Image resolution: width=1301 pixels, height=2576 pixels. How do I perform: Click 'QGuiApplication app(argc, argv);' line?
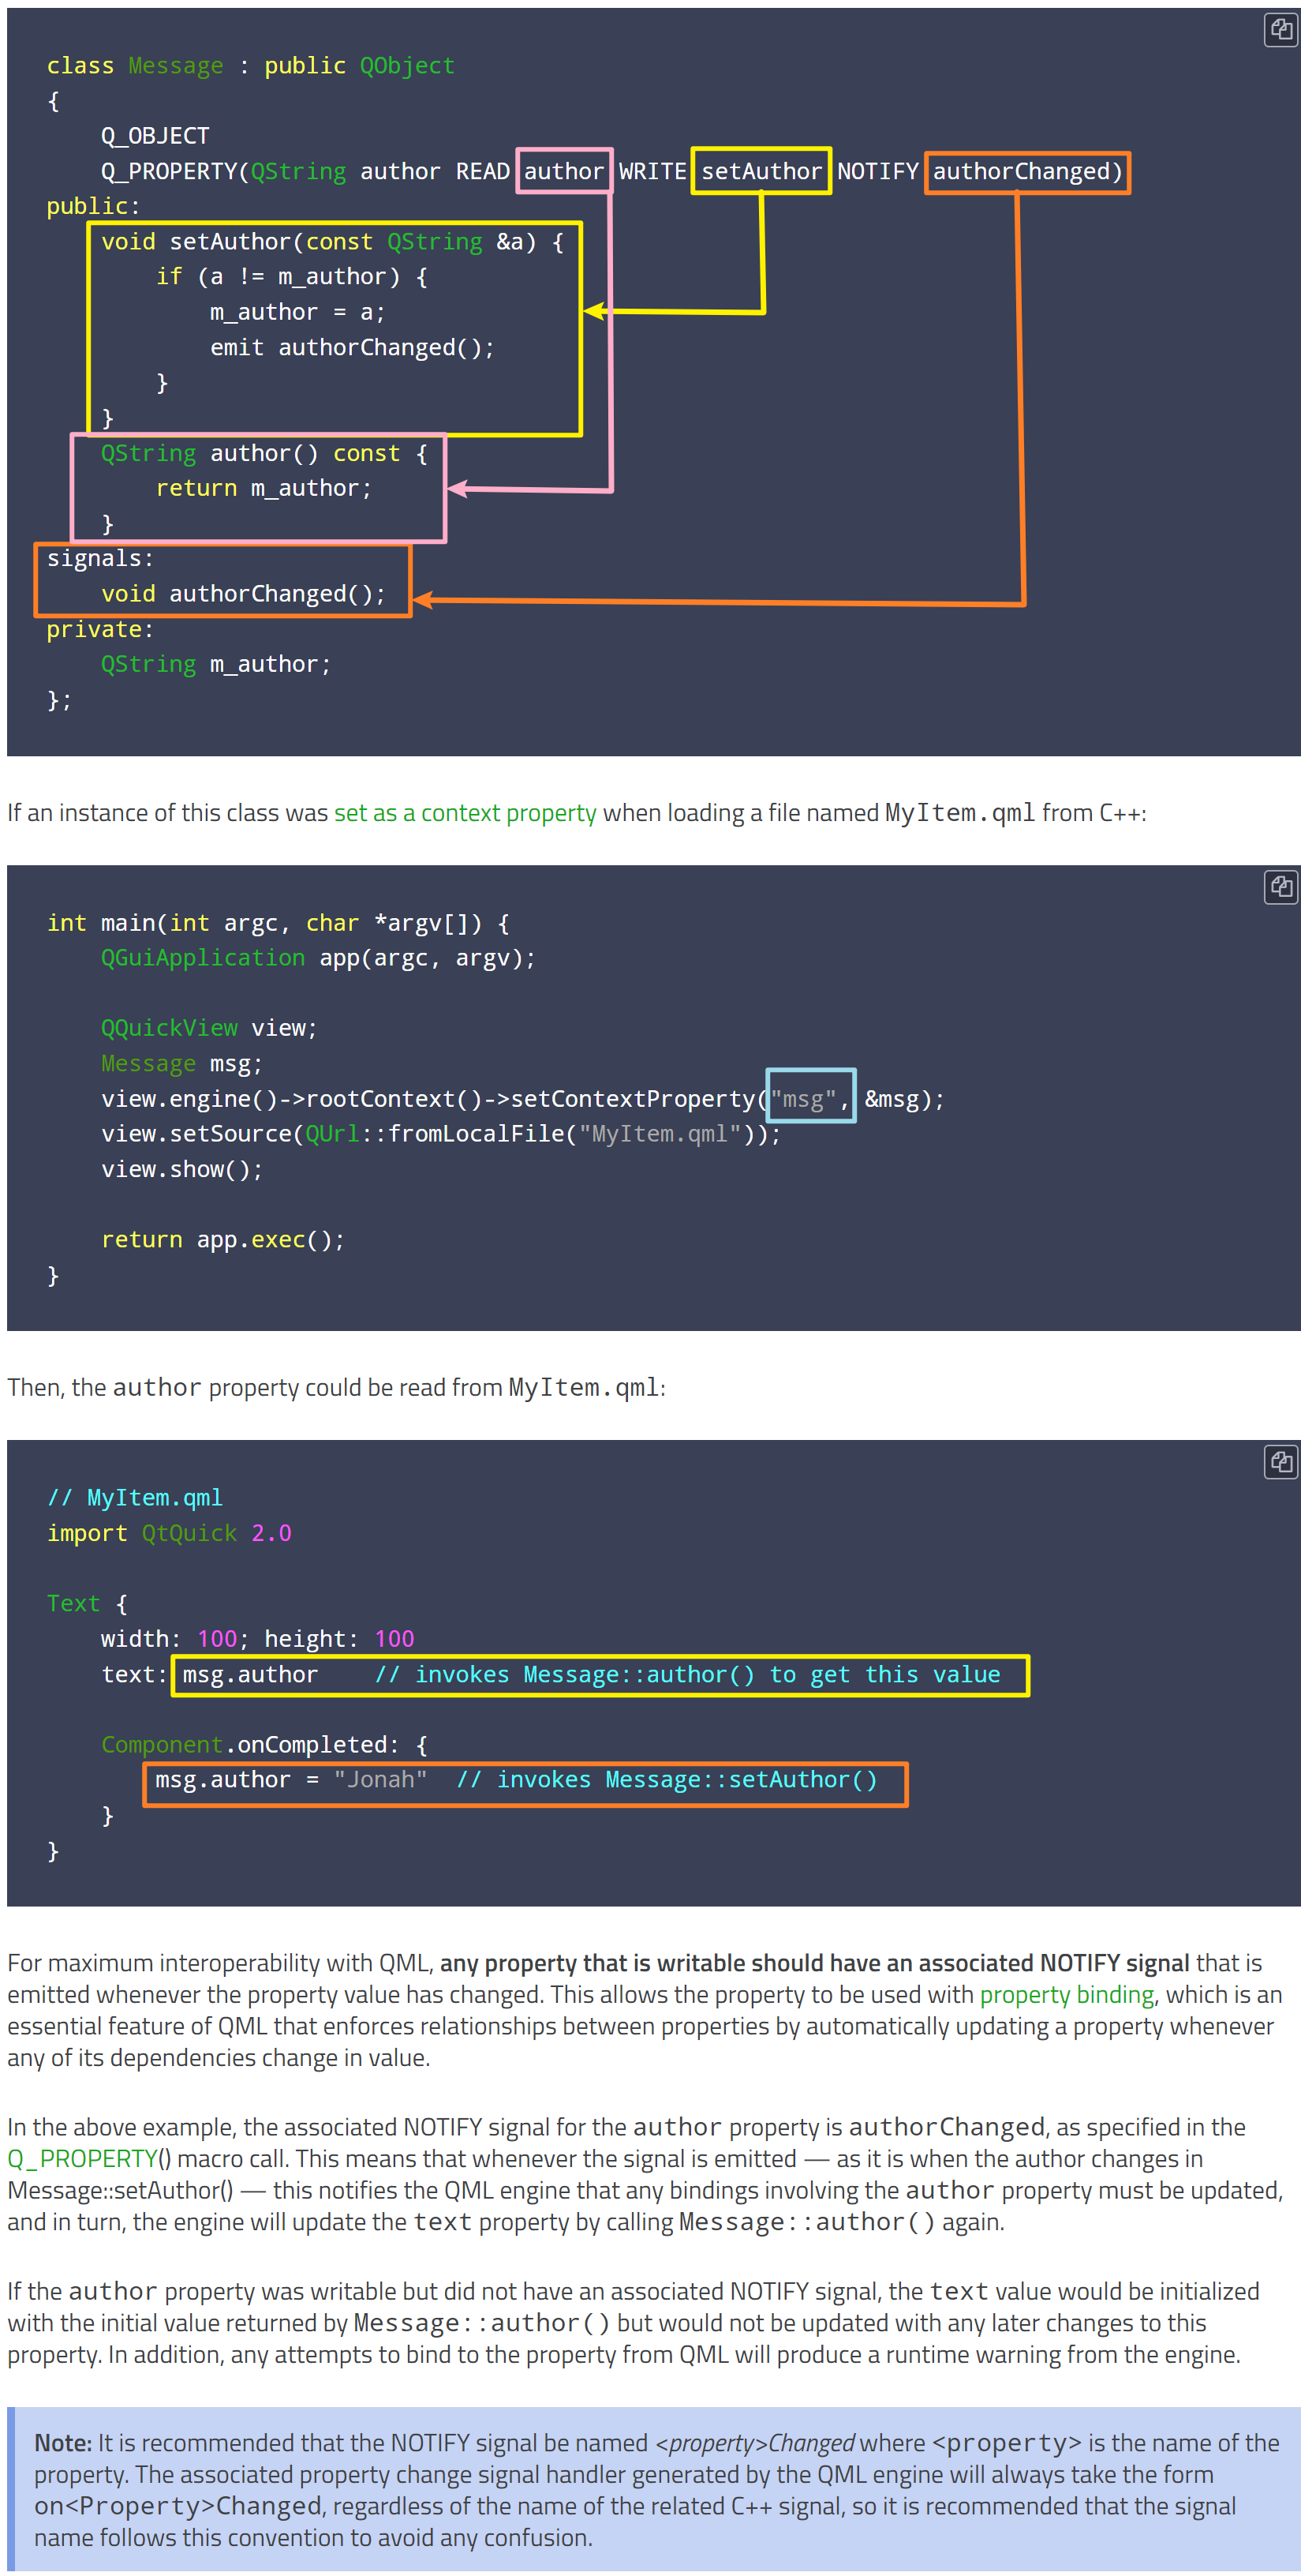[x=318, y=958]
